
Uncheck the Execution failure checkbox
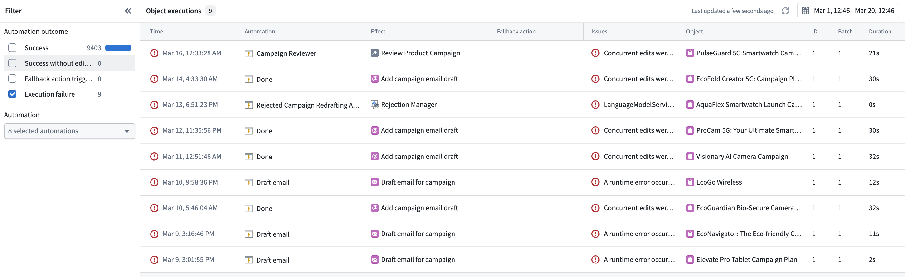(12, 94)
